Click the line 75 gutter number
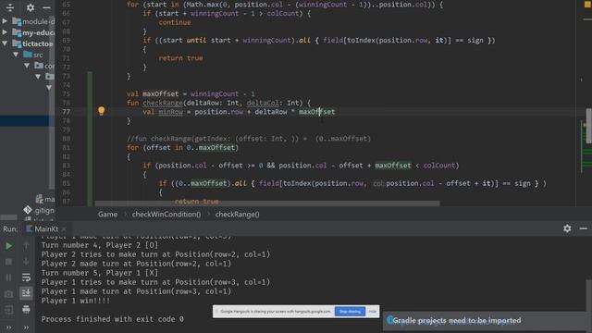592x333 pixels. 66,93
